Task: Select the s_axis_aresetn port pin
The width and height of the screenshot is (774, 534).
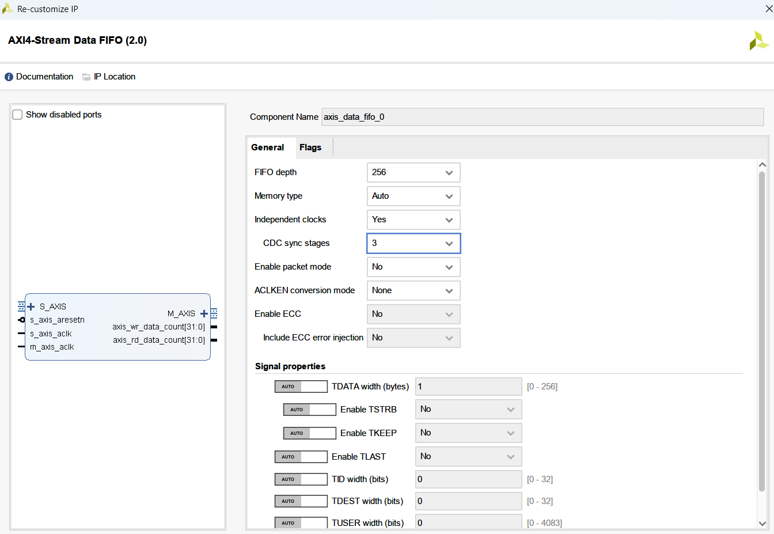Action: click(x=21, y=320)
